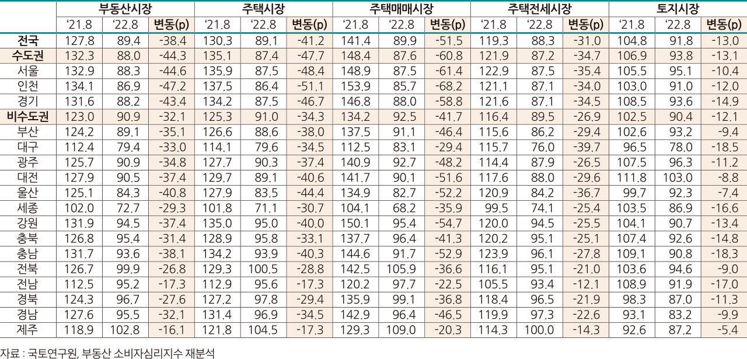747x359 pixels.
Task: Click the 전국 row label
Action: click(28, 41)
